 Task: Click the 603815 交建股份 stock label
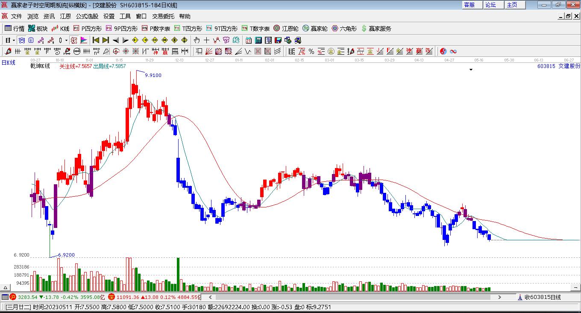(558, 66)
